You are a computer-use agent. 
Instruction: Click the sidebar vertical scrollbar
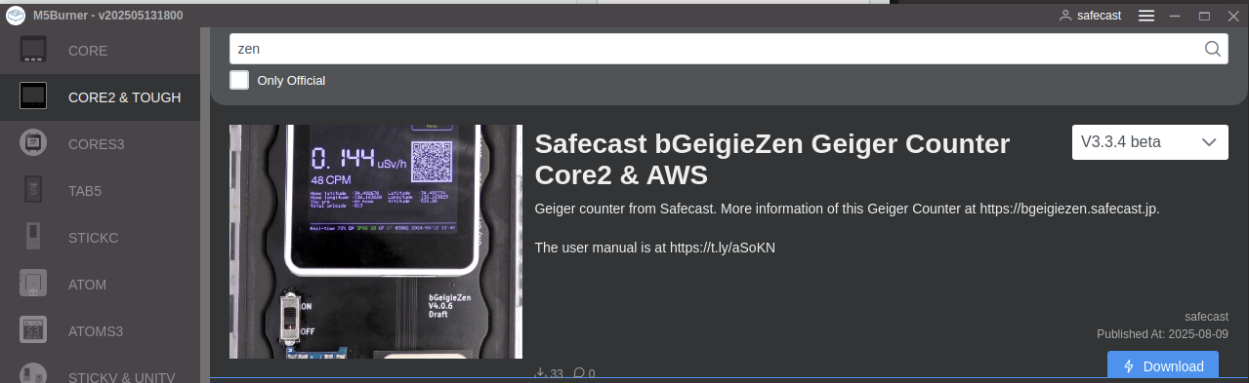[x=204, y=205]
